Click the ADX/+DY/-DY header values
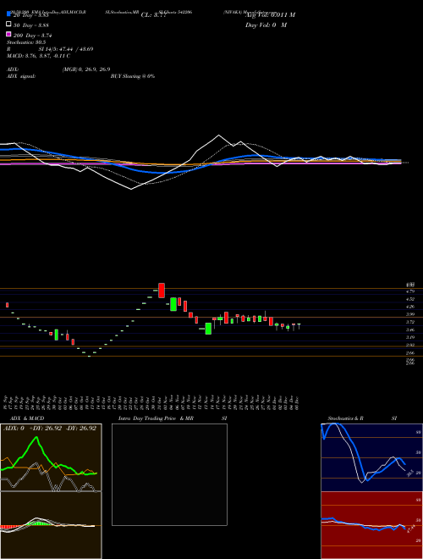 pos(50,428)
